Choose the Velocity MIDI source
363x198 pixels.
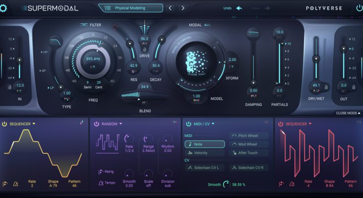204,153
